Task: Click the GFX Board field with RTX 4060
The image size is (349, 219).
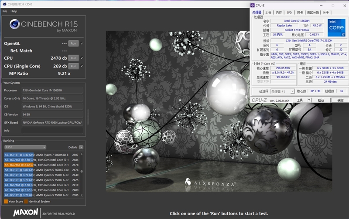Action: [x=52, y=122]
